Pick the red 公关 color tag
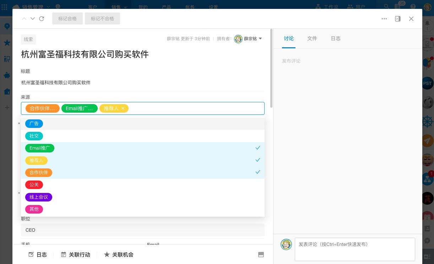Image resolution: width=434 pixels, height=264 pixels. pos(34,185)
